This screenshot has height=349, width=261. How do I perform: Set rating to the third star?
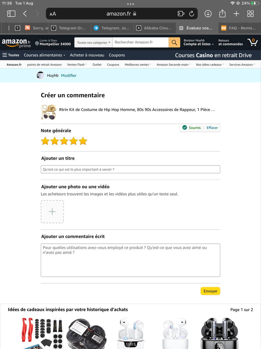[x=64, y=141]
